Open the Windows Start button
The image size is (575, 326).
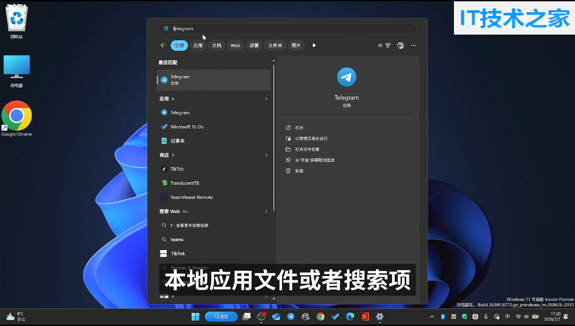(196, 316)
